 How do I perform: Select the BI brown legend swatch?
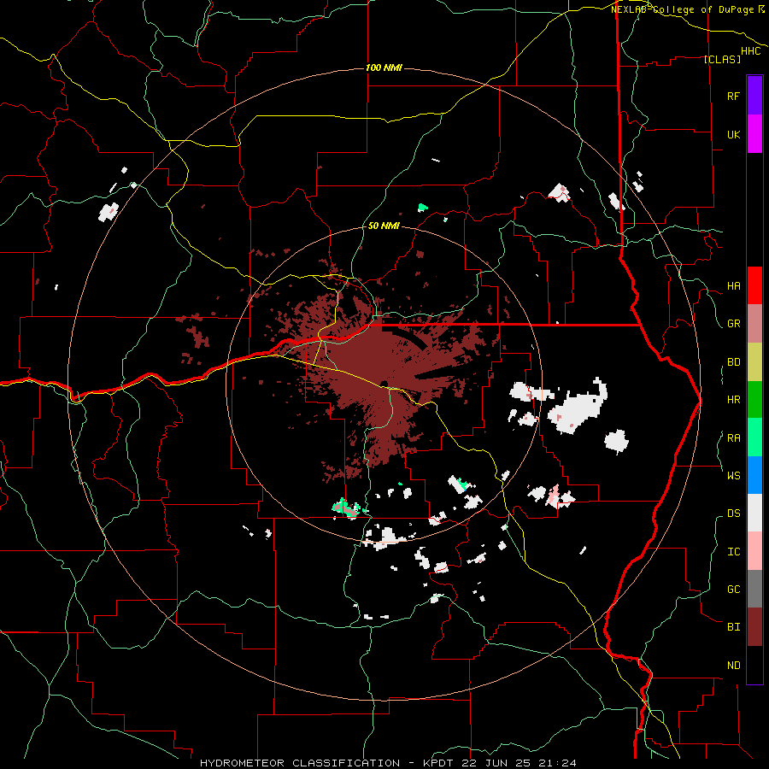pyautogui.click(x=754, y=627)
